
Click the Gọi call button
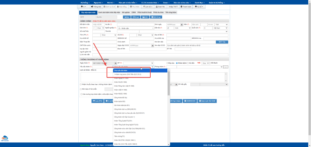pos(126,17)
